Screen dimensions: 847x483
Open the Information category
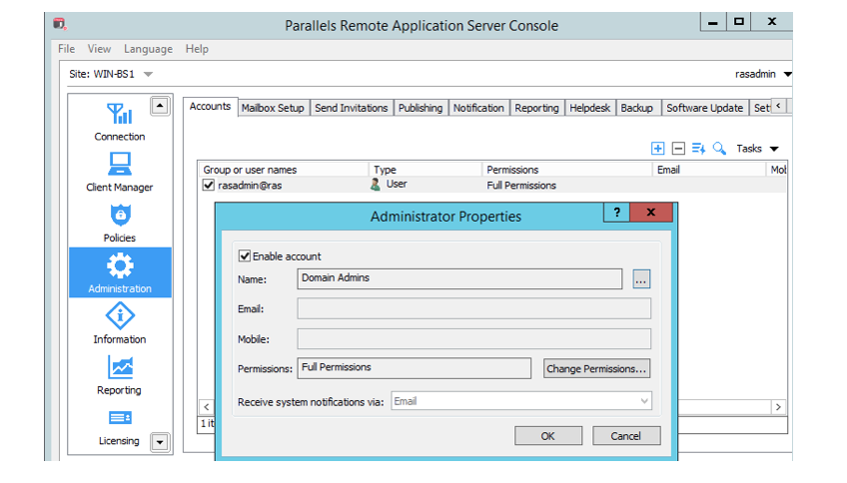[120, 323]
